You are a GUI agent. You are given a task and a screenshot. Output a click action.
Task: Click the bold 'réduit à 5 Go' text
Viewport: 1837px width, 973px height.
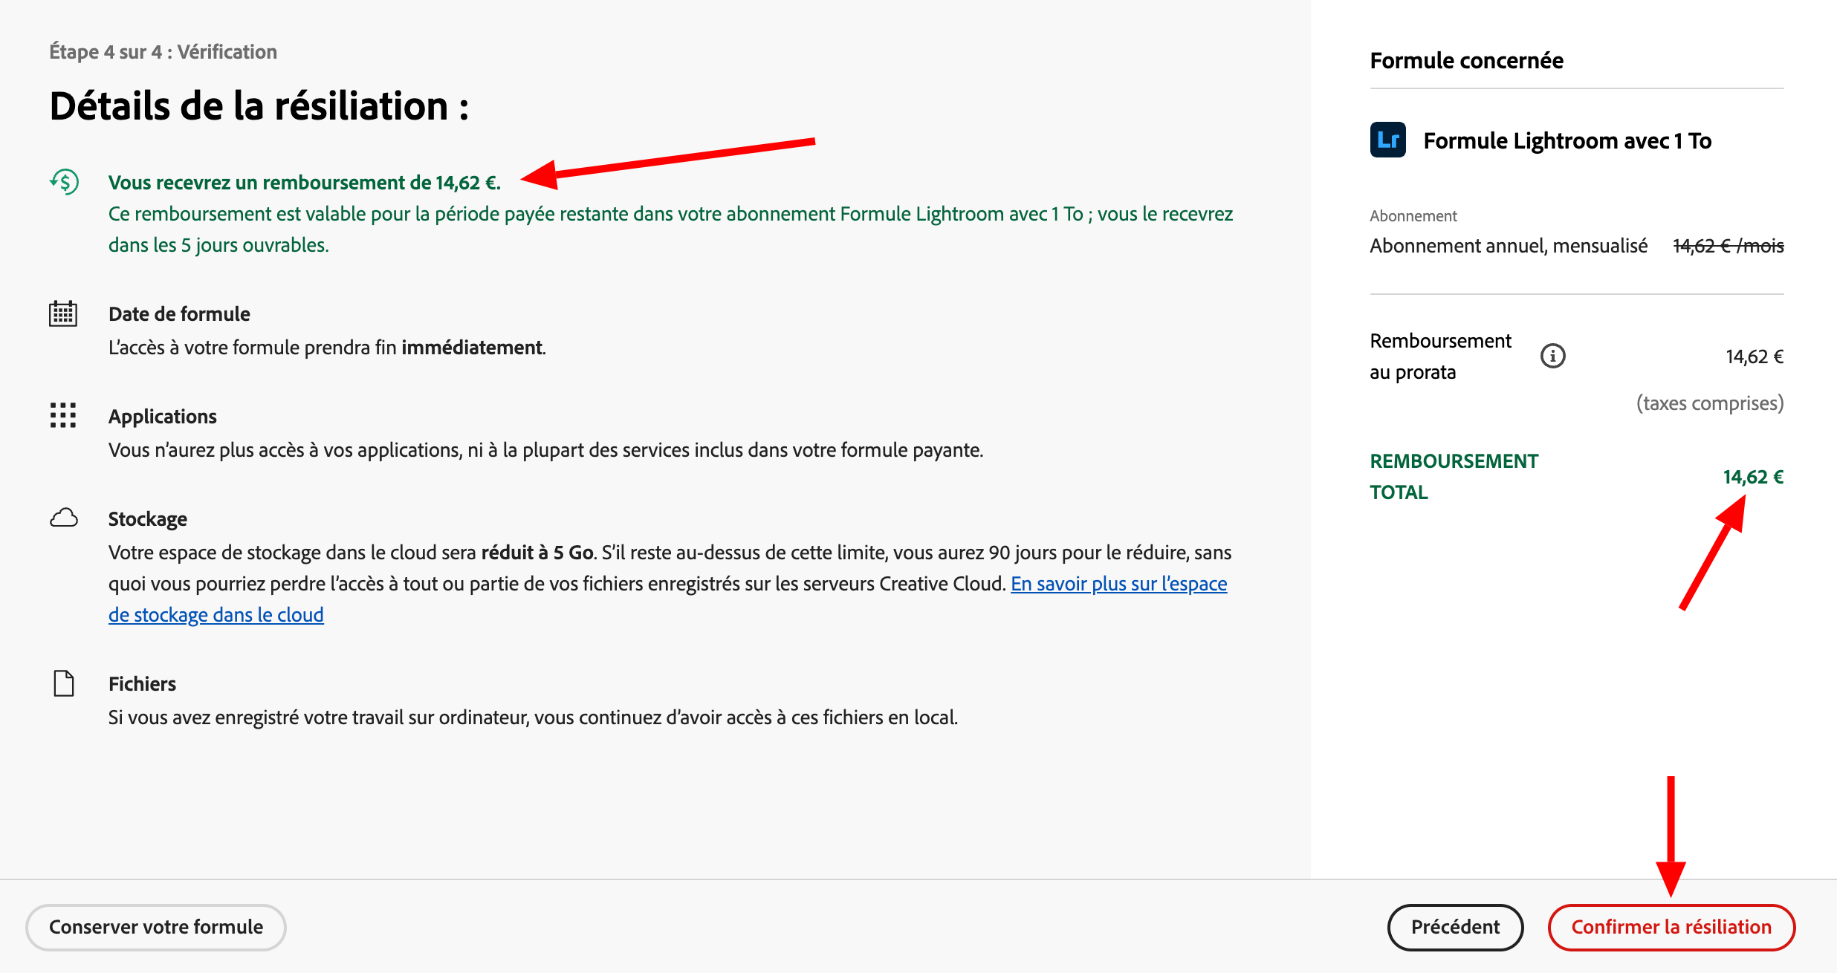tap(537, 553)
